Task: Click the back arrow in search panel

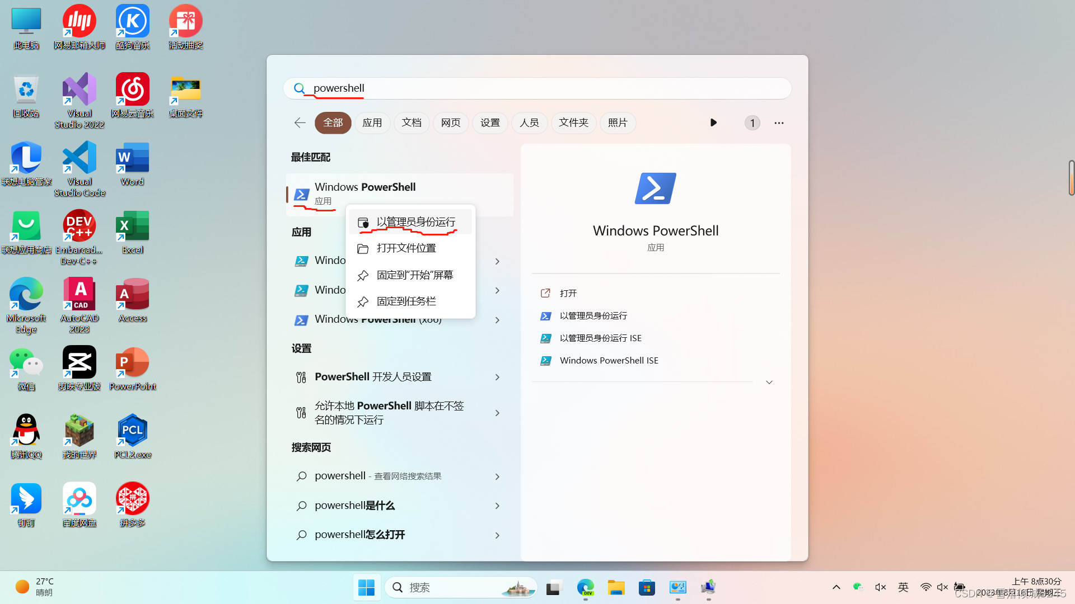Action: pyautogui.click(x=300, y=122)
